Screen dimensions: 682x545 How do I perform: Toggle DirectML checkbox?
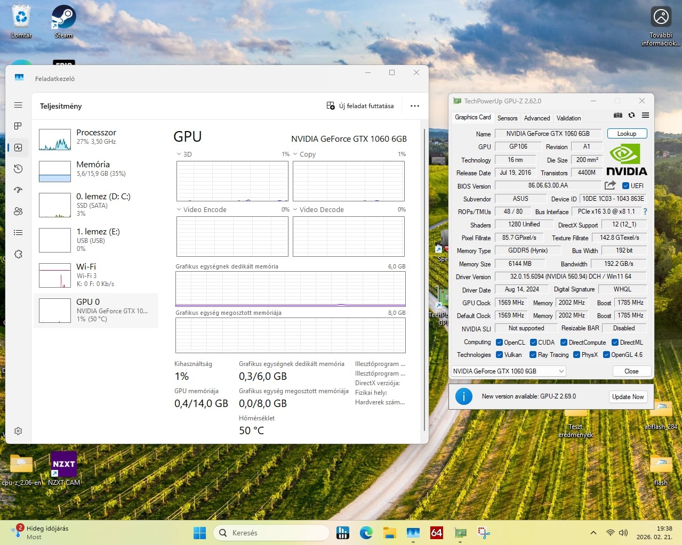click(x=615, y=343)
